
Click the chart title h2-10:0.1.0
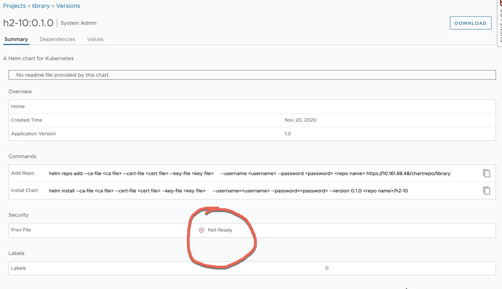(x=28, y=22)
